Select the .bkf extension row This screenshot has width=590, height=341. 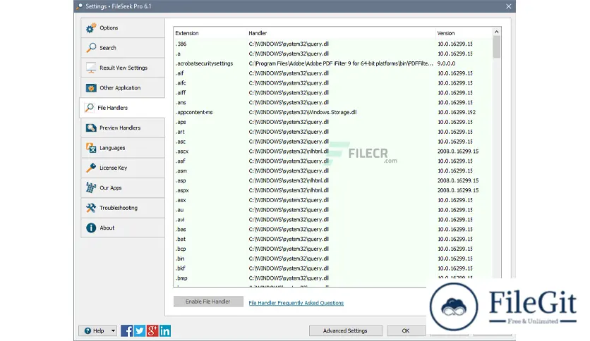(332, 268)
